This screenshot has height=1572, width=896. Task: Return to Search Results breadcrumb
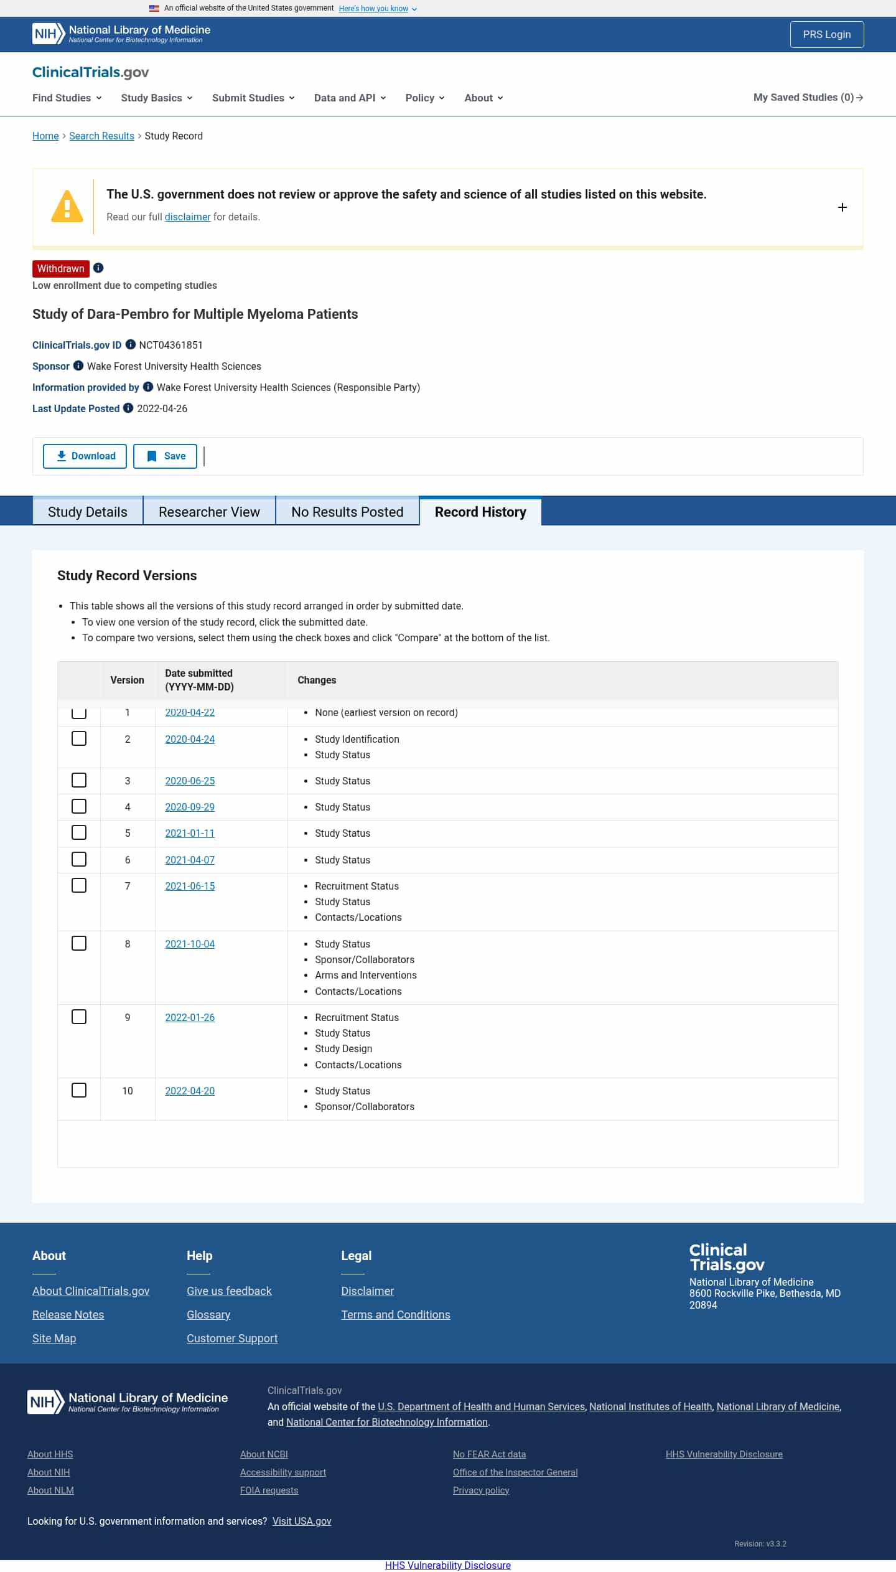pos(101,136)
